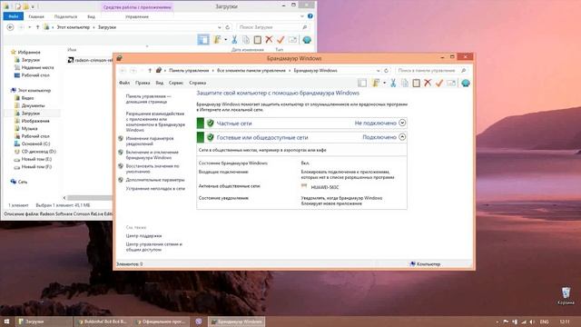Click the layout pane icon in the Firewall toolbar
Viewport: 581px width, 327px height.
point(362,83)
